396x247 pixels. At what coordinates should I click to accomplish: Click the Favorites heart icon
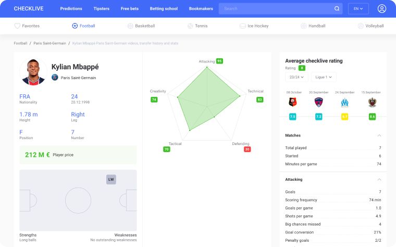point(17,26)
